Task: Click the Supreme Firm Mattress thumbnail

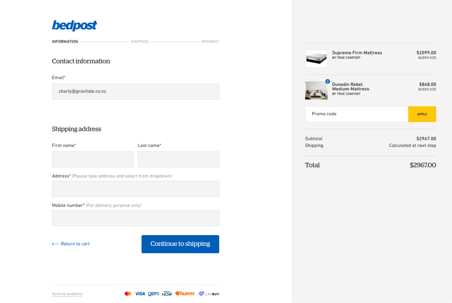Action: 316,59
